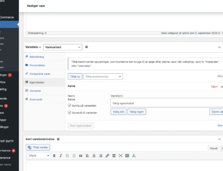Screen dimensions: 223x171
Task: Open the Tilføj eksisterende dropdown
Action: [103, 76]
